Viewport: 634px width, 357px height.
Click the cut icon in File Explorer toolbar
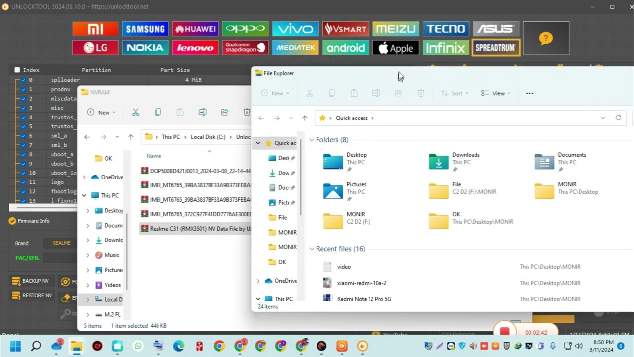[x=309, y=93]
